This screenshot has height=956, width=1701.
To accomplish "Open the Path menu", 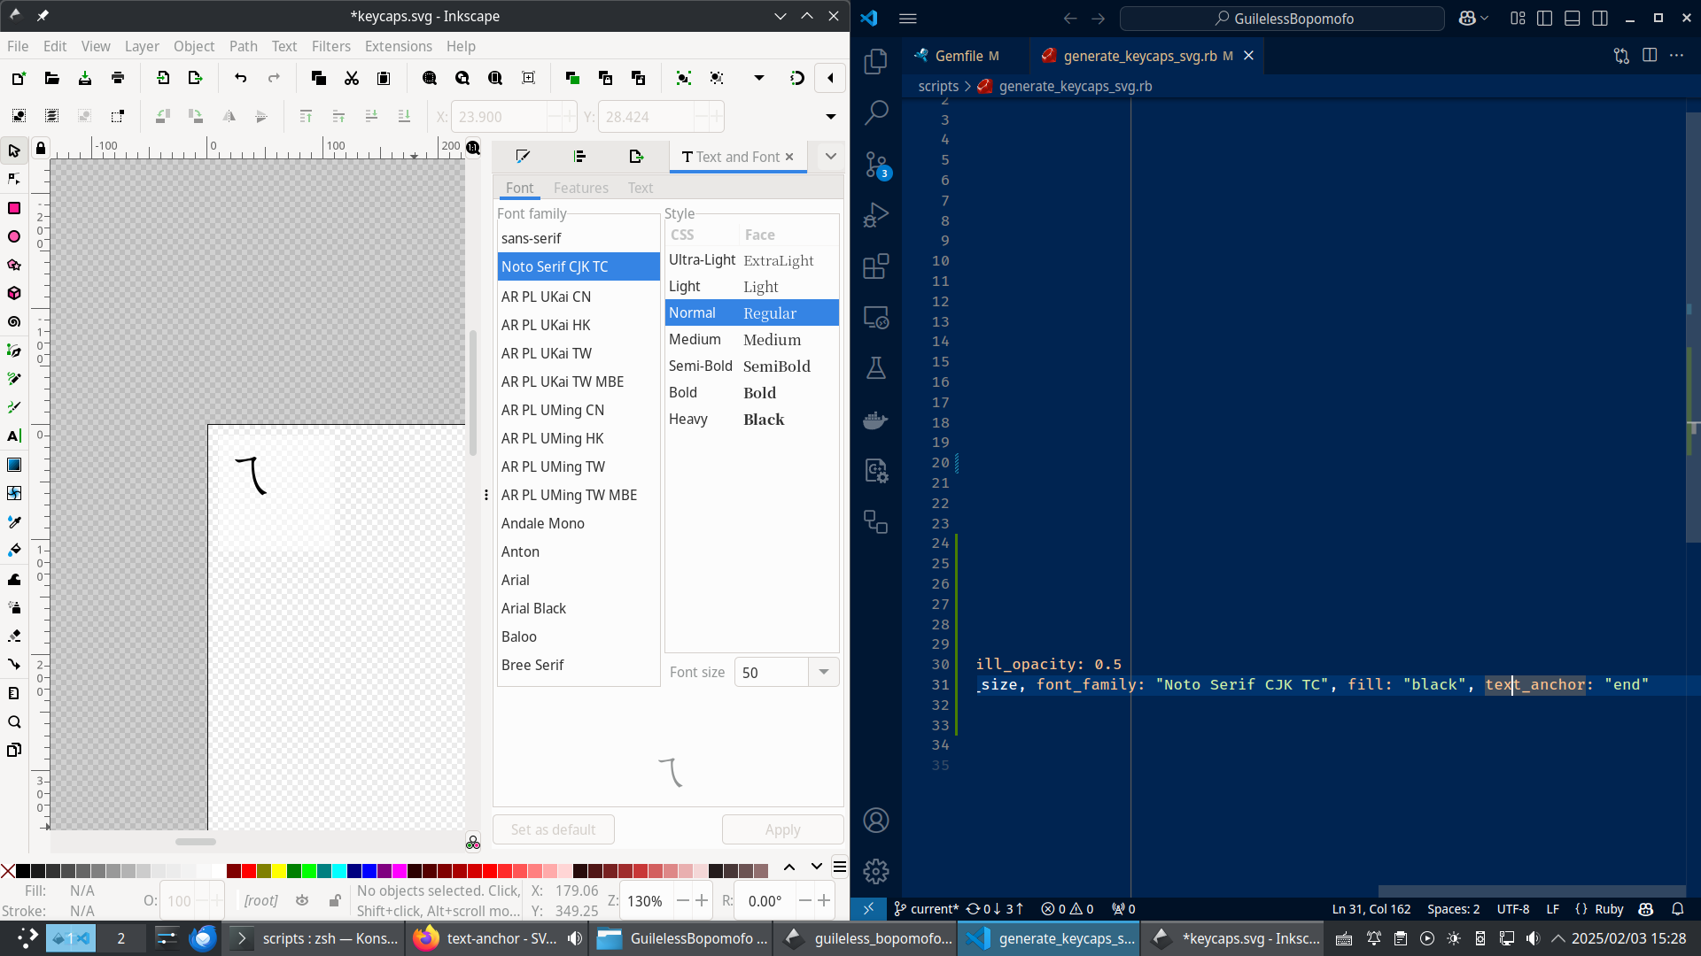I will pyautogui.click(x=243, y=46).
